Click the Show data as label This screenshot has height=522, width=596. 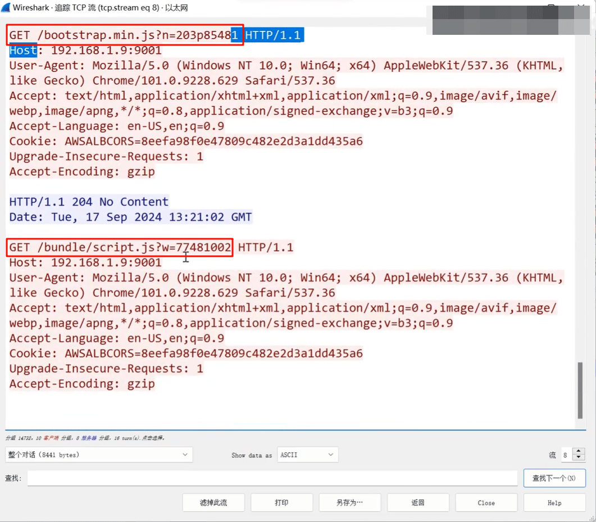pos(252,455)
